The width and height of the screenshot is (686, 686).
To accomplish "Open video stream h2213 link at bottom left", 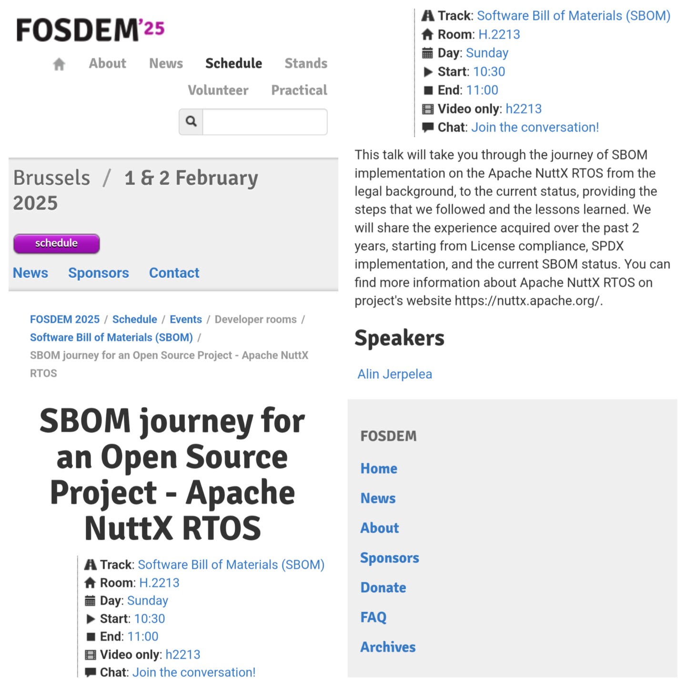I will [x=183, y=655].
